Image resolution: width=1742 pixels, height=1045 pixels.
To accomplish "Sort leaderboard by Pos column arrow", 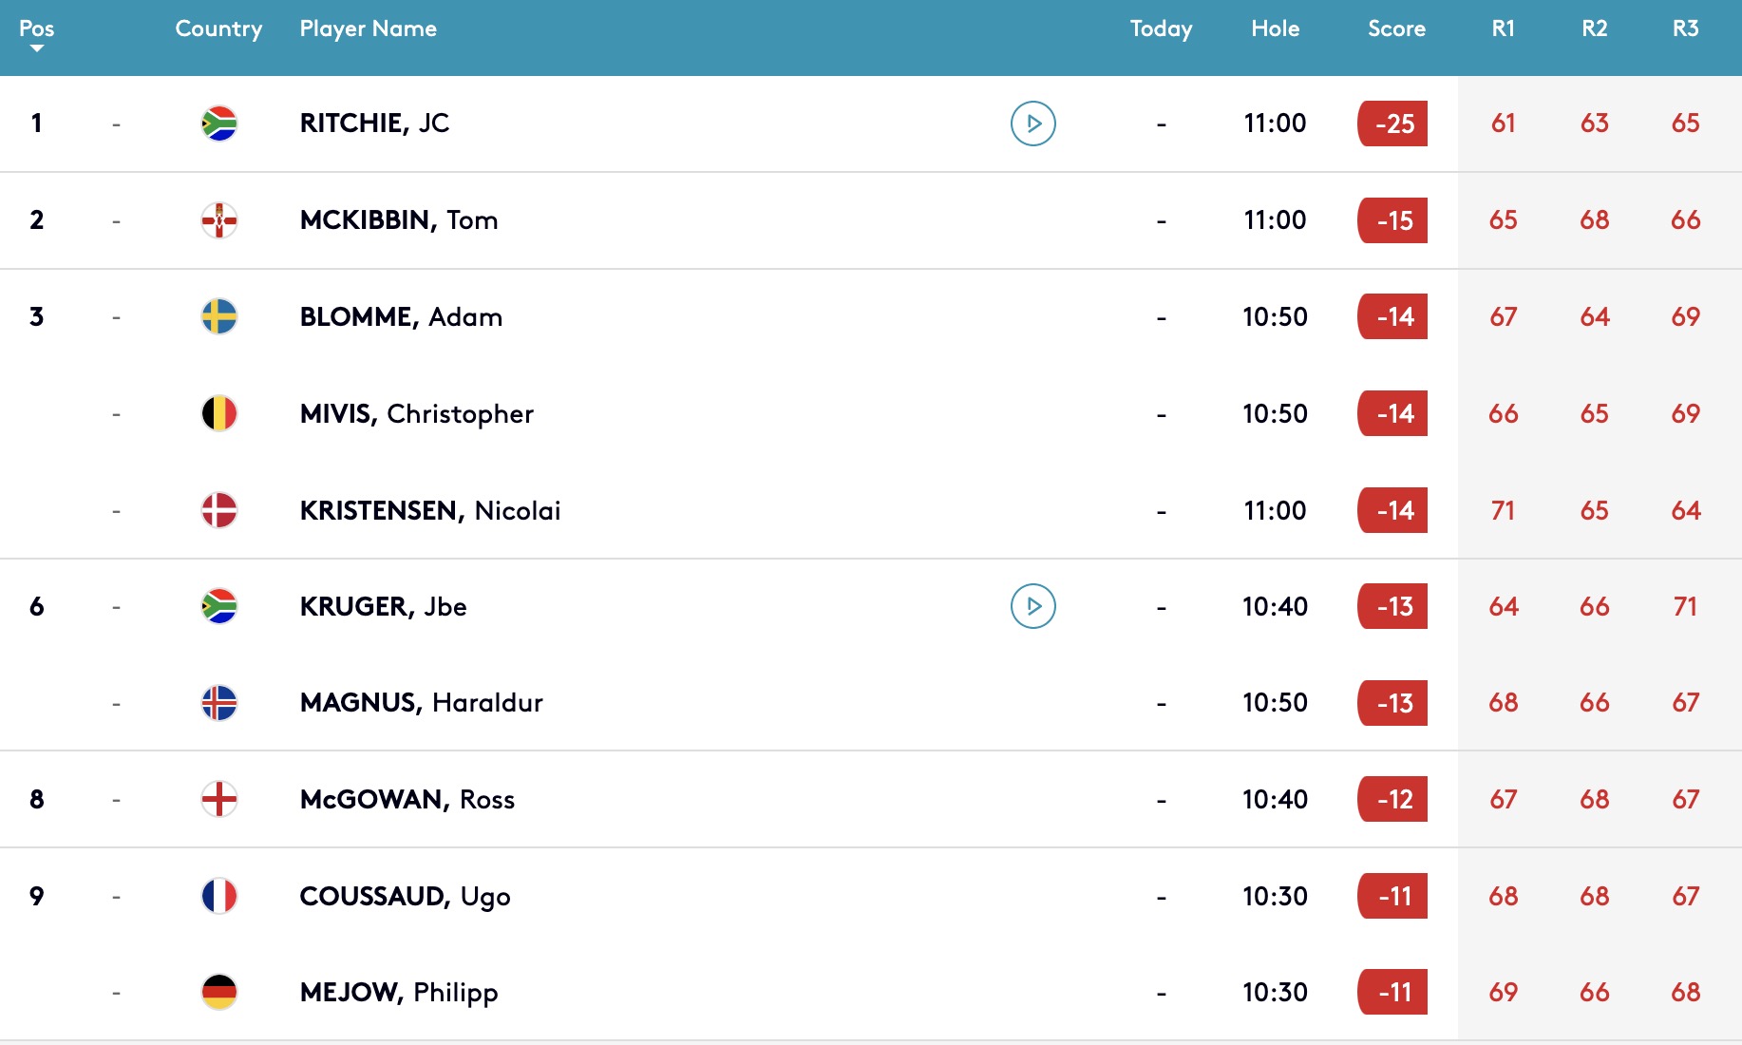I will click(x=37, y=48).
